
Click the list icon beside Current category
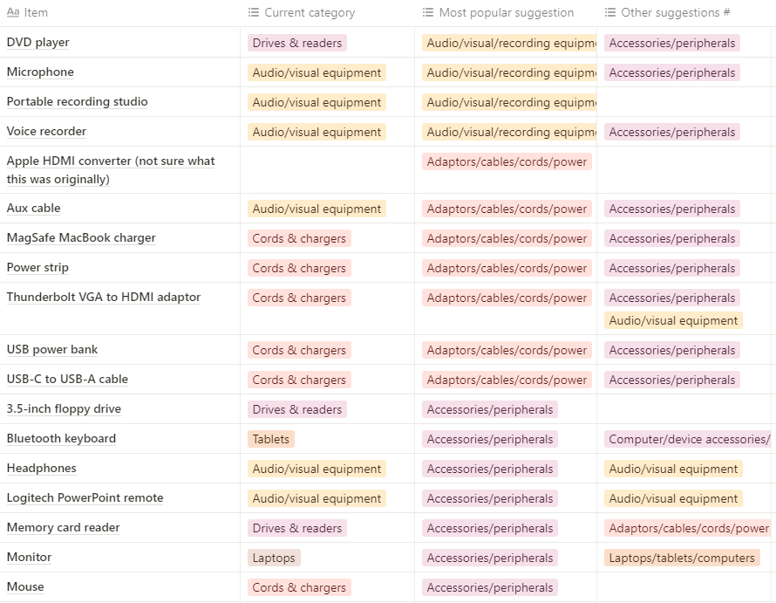pyautogui.click(x=254, y=13)
